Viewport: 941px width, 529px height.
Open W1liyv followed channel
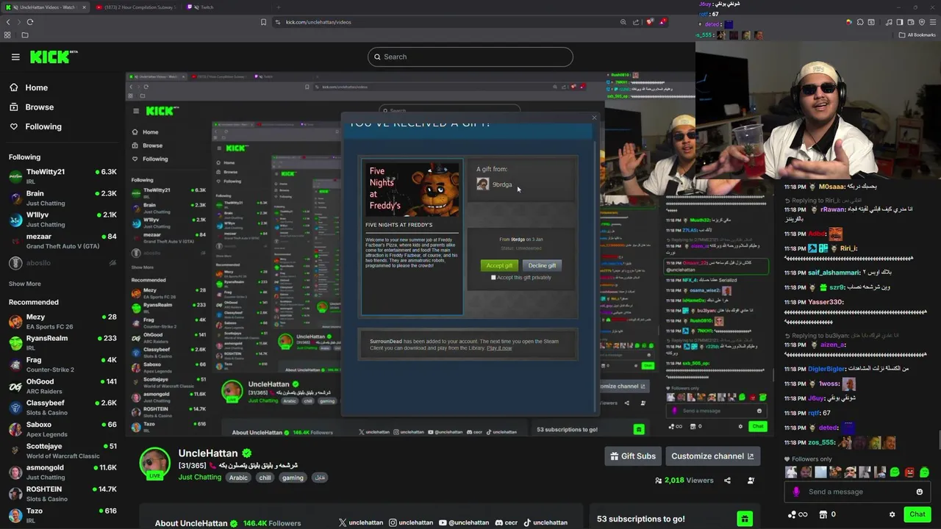pos(62,219)
